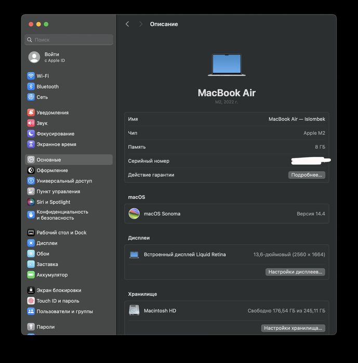Click the Действие гарантии label
This screenshot has height=363, width=358.
tap(151, 175)
